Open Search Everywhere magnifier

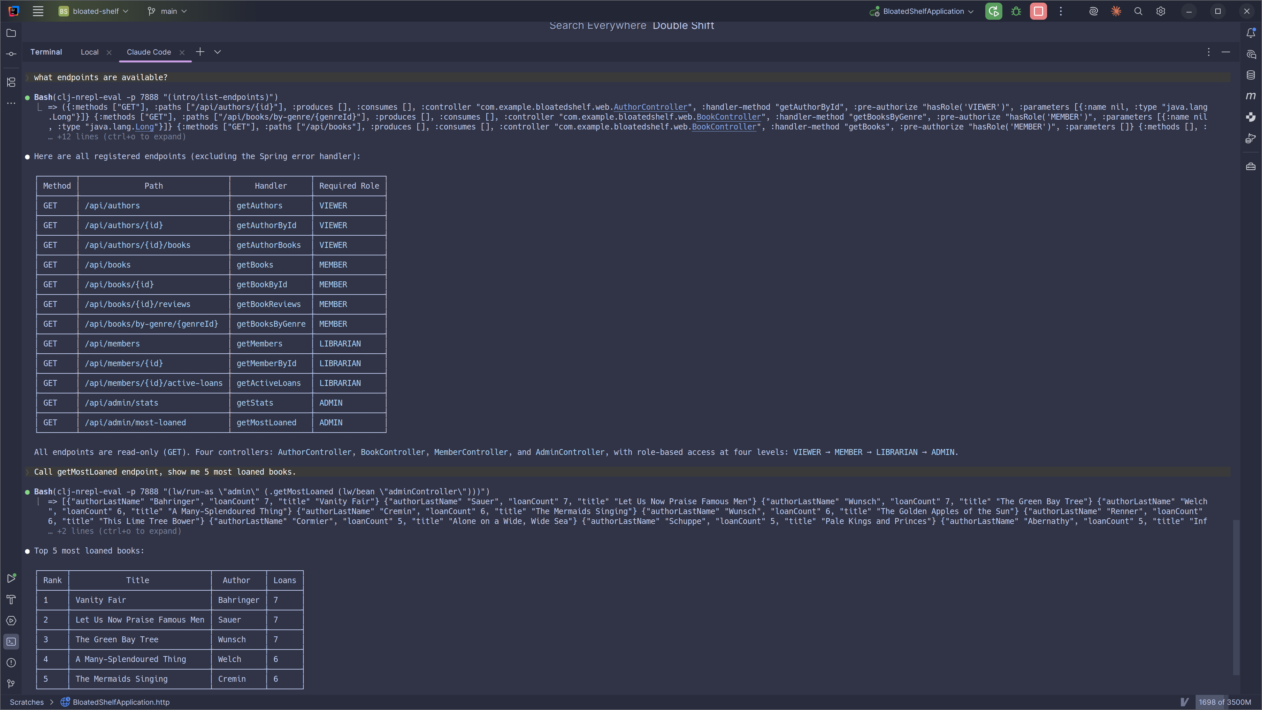(x=1138, y=11)
